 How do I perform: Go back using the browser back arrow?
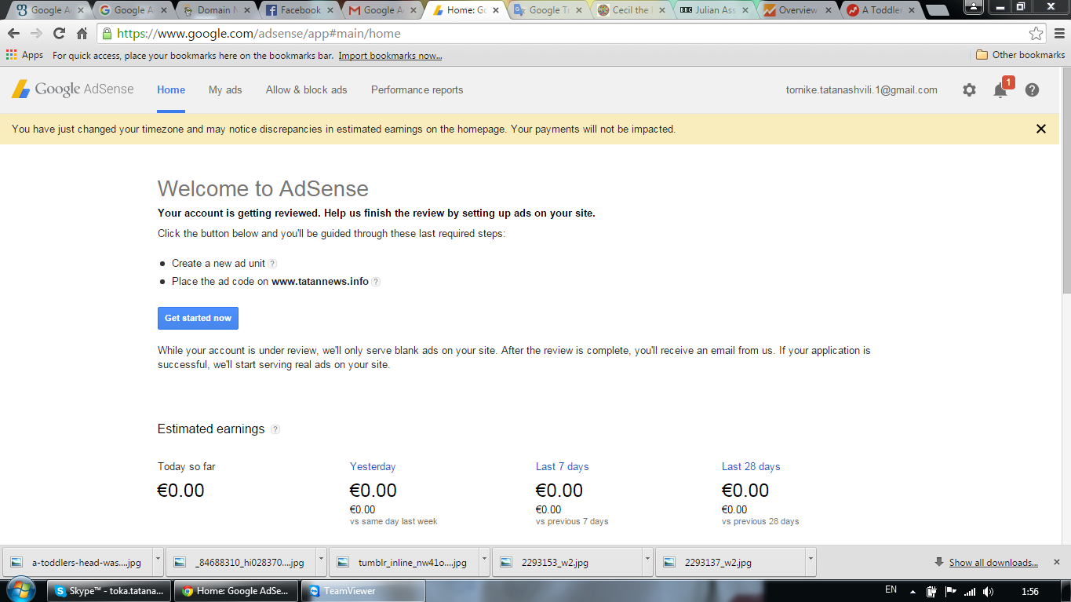[x=13, y=34]
